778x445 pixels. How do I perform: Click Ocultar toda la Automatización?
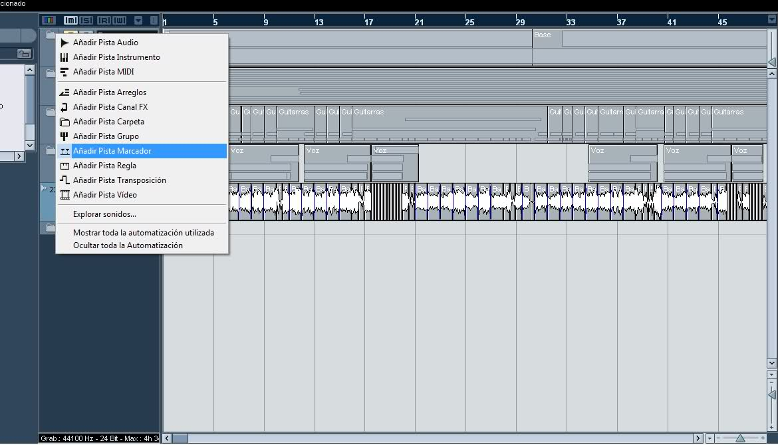(128, 245)
